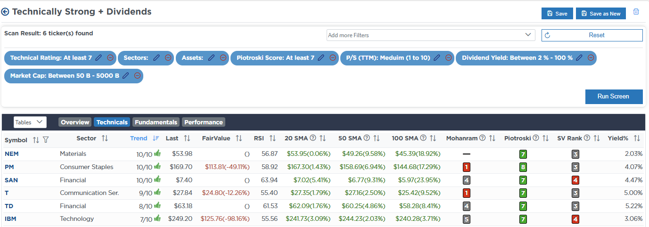Sort by Mohanram column arrows
The width and height of the screenshot is (649, 227).
point(492,138)
